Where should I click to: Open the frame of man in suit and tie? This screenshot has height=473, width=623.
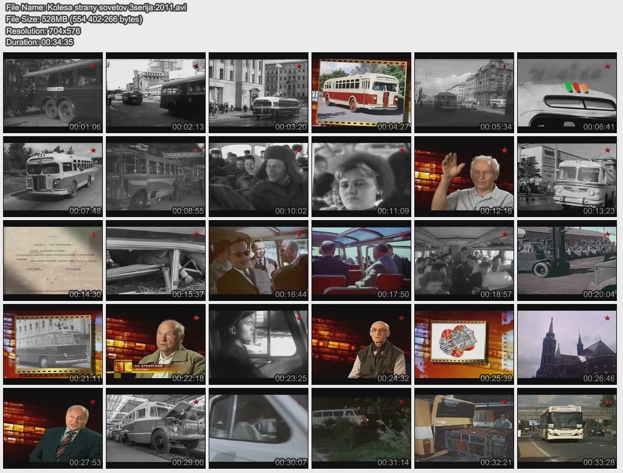tap(53, 428)
